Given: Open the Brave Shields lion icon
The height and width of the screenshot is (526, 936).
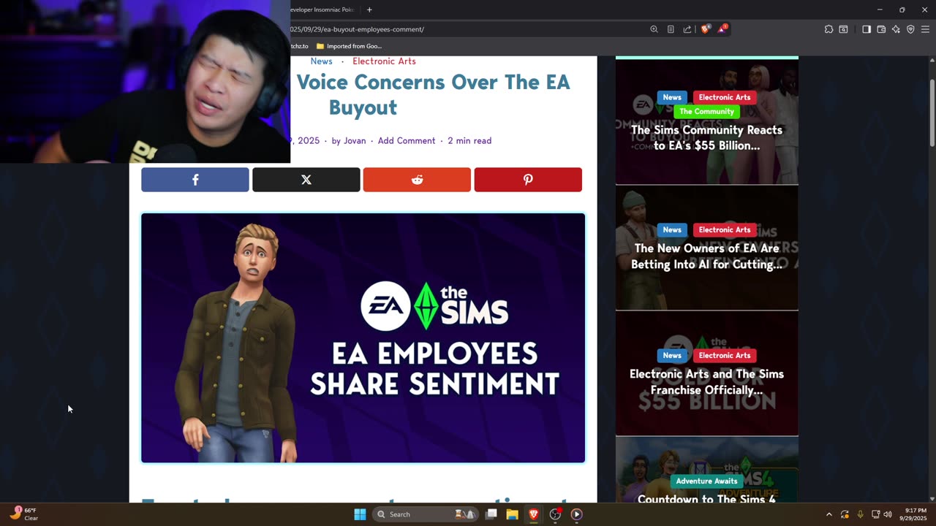Looking at the screenshot, I should [706, 29].
